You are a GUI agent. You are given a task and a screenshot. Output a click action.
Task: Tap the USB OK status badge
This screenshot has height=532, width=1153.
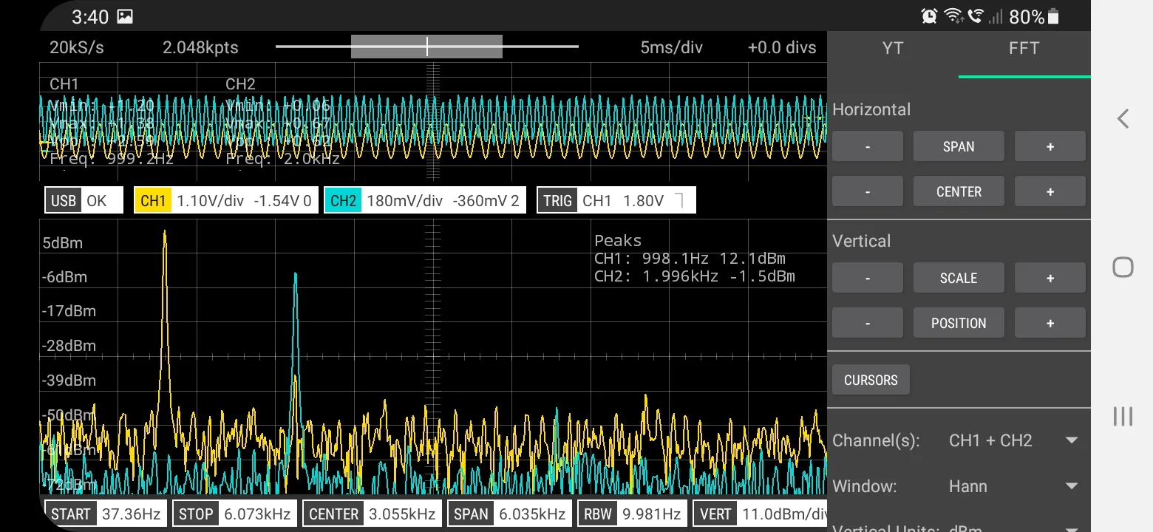point(84,200)
